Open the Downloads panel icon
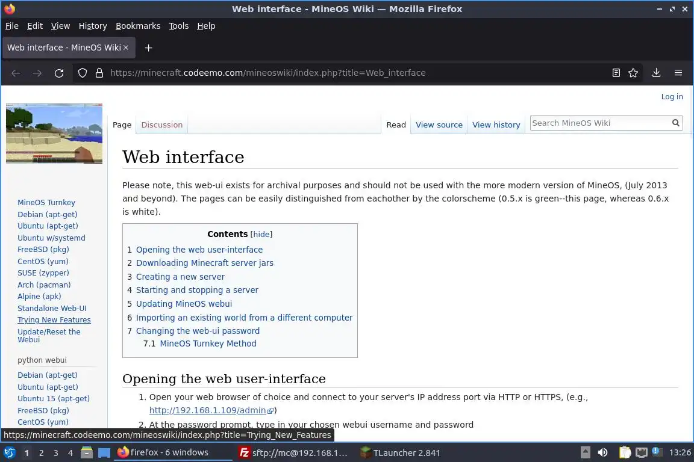This screenshot has width=694, height=462. [656, 73]
